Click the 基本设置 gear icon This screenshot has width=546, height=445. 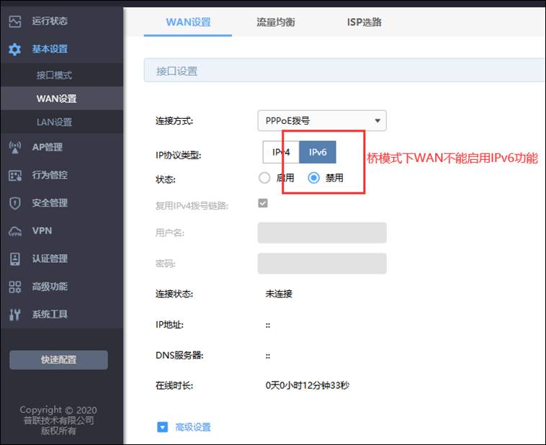tap(15, 49)
